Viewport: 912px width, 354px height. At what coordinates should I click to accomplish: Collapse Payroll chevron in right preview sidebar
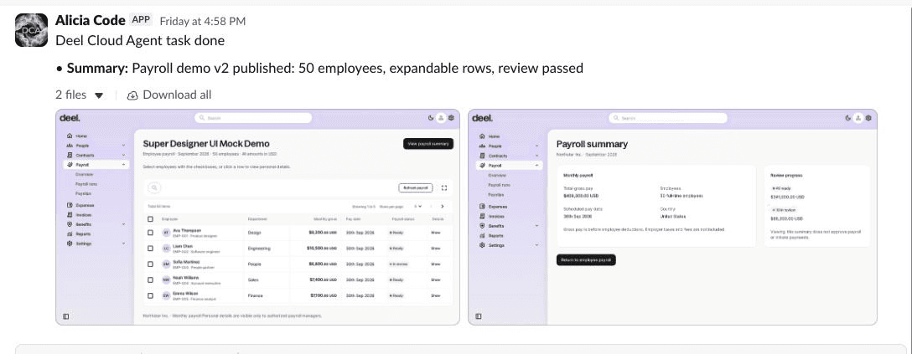click(x=536, y=166)
